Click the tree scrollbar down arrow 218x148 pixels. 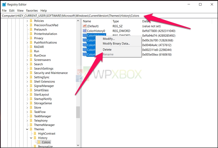coord(78,145)
